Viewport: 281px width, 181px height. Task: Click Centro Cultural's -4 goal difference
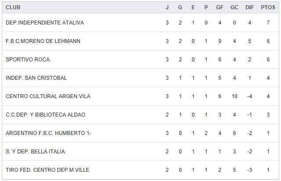[x=249, y=96]
